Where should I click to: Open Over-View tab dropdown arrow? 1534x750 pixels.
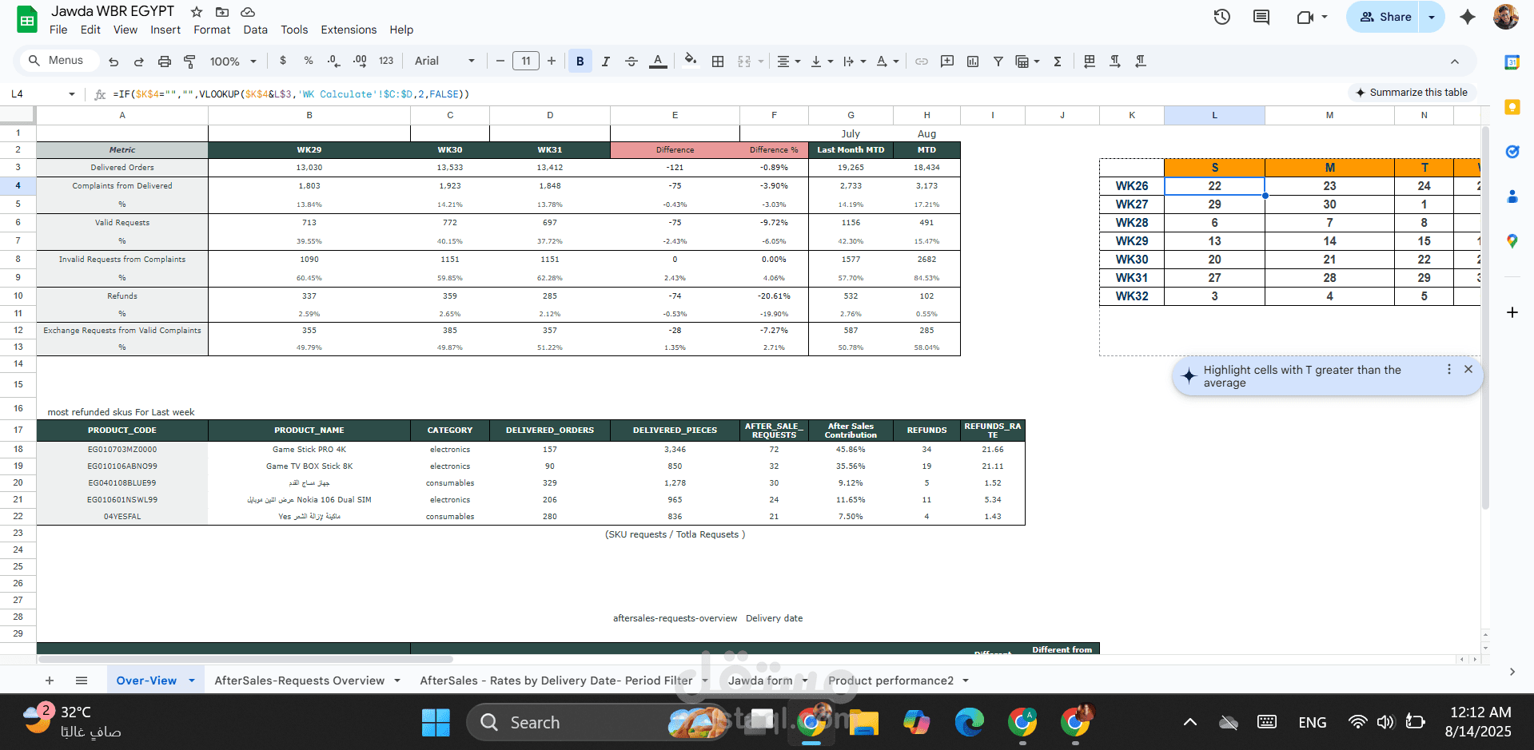192,681
